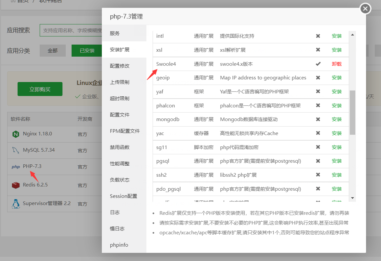Open Supervisor管理器 2.2 in the software list

(47, 203)
